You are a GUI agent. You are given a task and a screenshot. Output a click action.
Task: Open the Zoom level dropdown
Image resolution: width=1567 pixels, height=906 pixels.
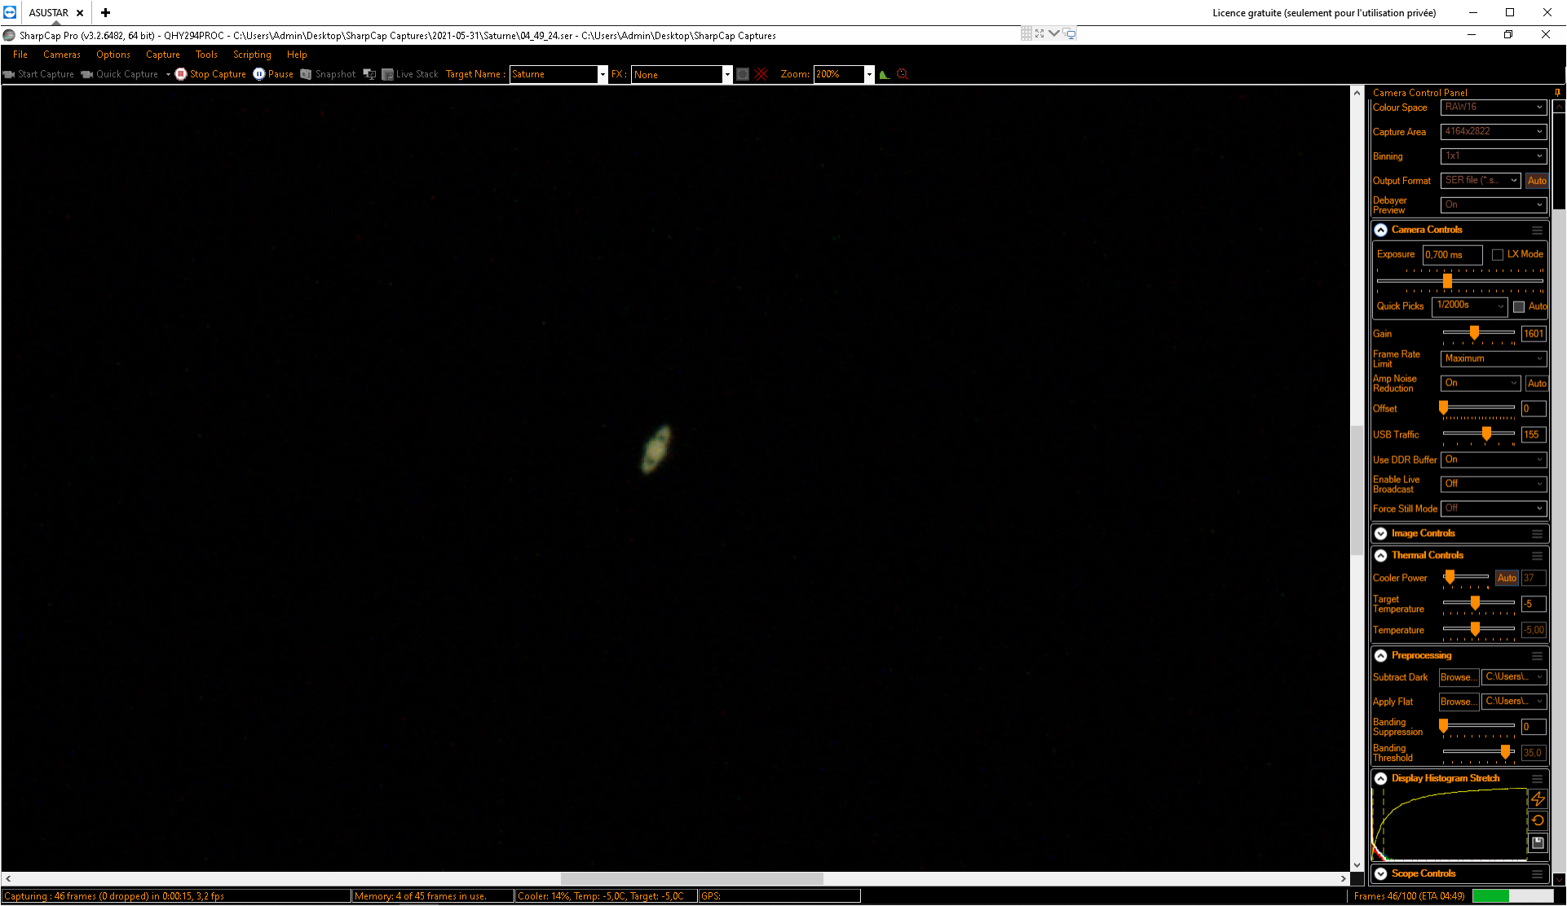pyautogui.click(x=869, y=74)
